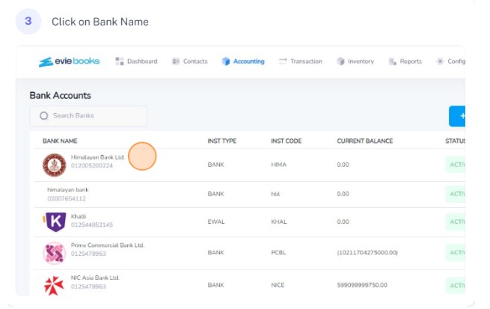The image size is (490, 309).
Task: Click Active badge in Prime Commercial Bank row
Action: click(456, 252)
